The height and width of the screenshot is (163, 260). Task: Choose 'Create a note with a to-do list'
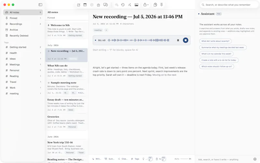click(219, 60)
